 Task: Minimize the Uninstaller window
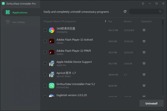point(150,4)
